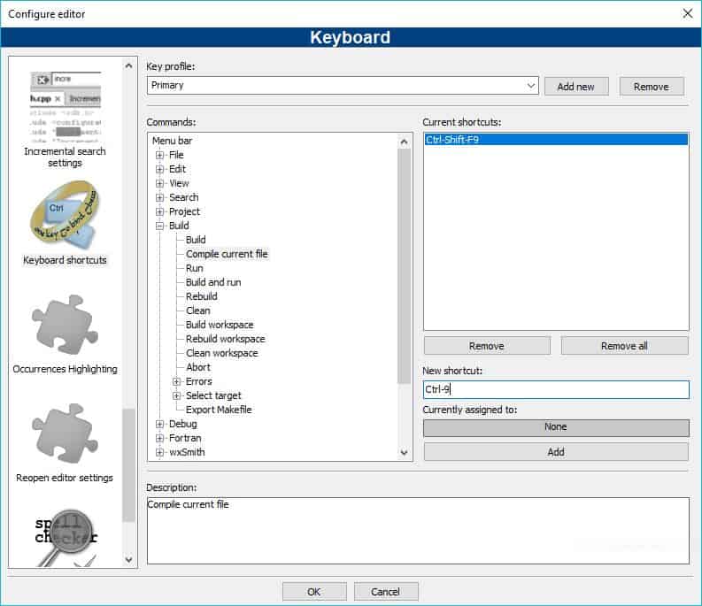Select Ctrl-Shift-F9 in Current shortcuts list
Viewport: 702px width, 606px height.
tap(556, 140)
